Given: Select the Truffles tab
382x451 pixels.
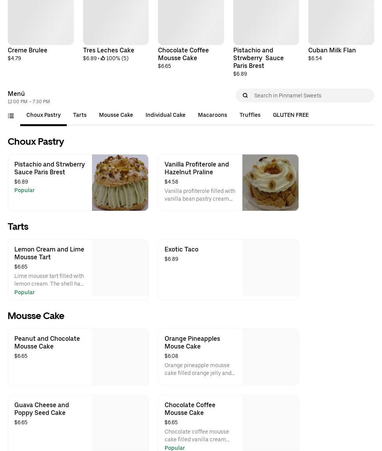Looking at the screenshot, I should coord(250,115).
